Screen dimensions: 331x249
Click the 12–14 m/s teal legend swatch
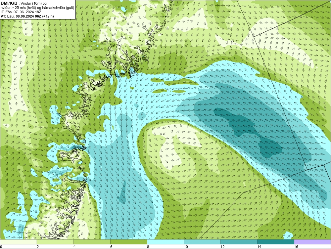pos(239,242)
